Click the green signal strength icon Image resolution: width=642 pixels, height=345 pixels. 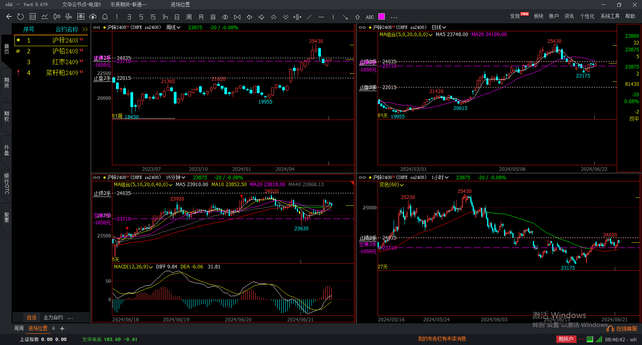(x=599, y=339)
